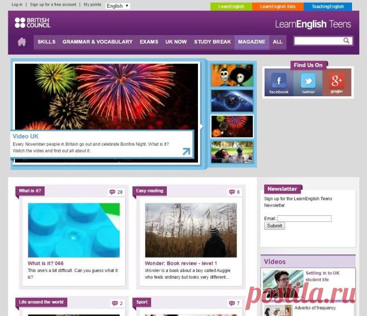This screenshot has width=367, height=316.
Task: Click the search magnifier icon
Action: tap(346, 41)
